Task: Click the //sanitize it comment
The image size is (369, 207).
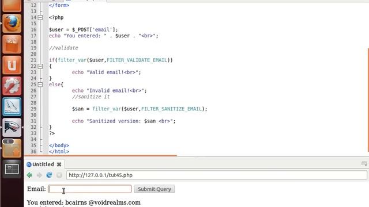Action: 91,97
